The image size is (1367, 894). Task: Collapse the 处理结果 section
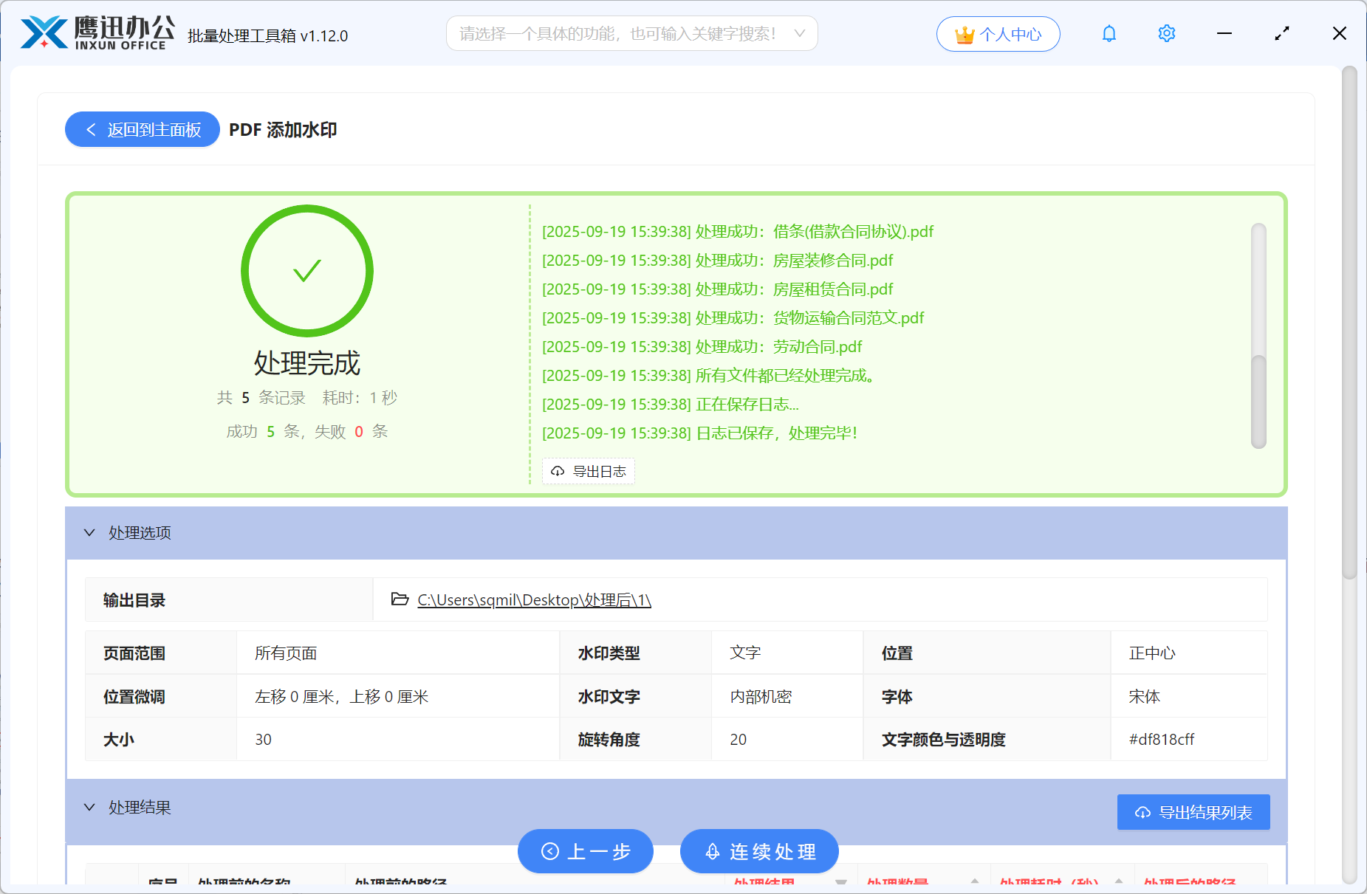[89, 807]
